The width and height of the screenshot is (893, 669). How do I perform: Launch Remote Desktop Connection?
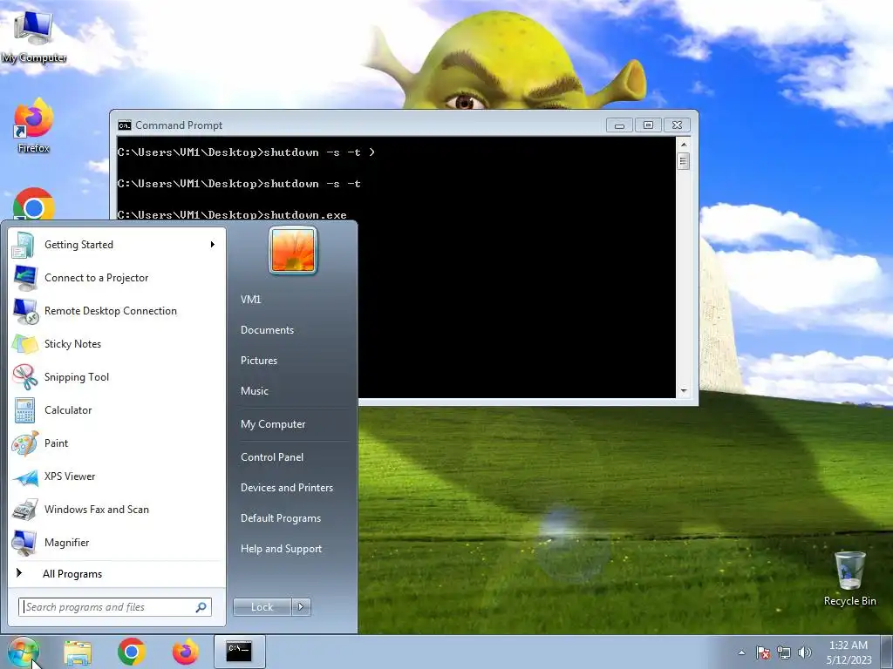pos(117,311)
